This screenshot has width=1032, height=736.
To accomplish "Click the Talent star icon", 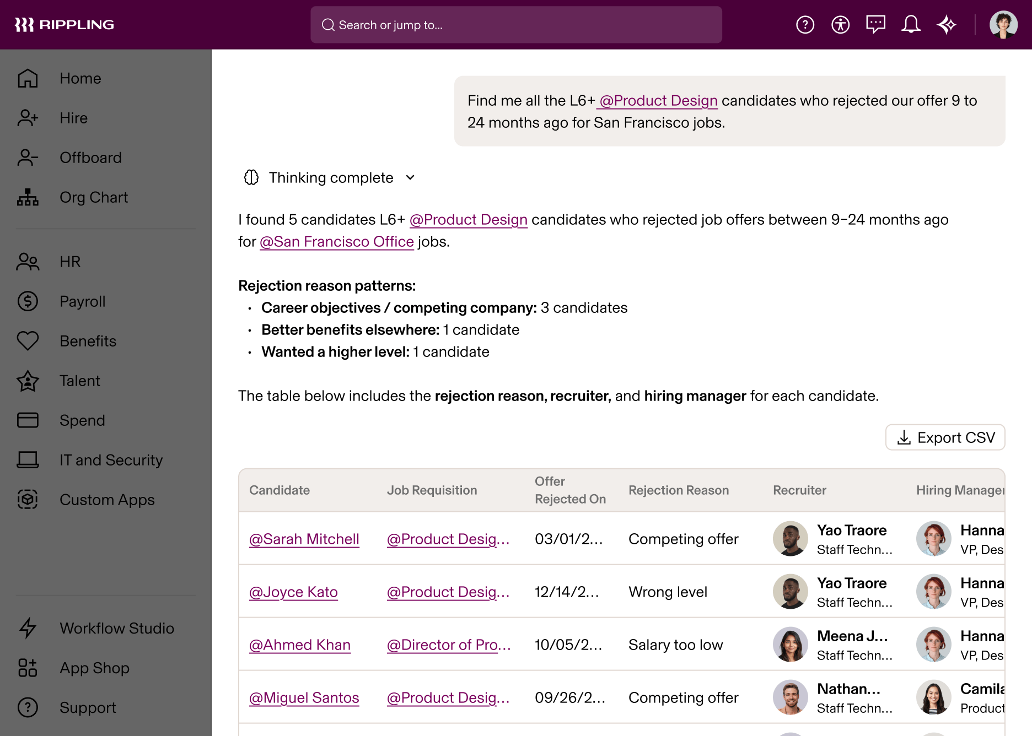I will [x=28, y=381].
